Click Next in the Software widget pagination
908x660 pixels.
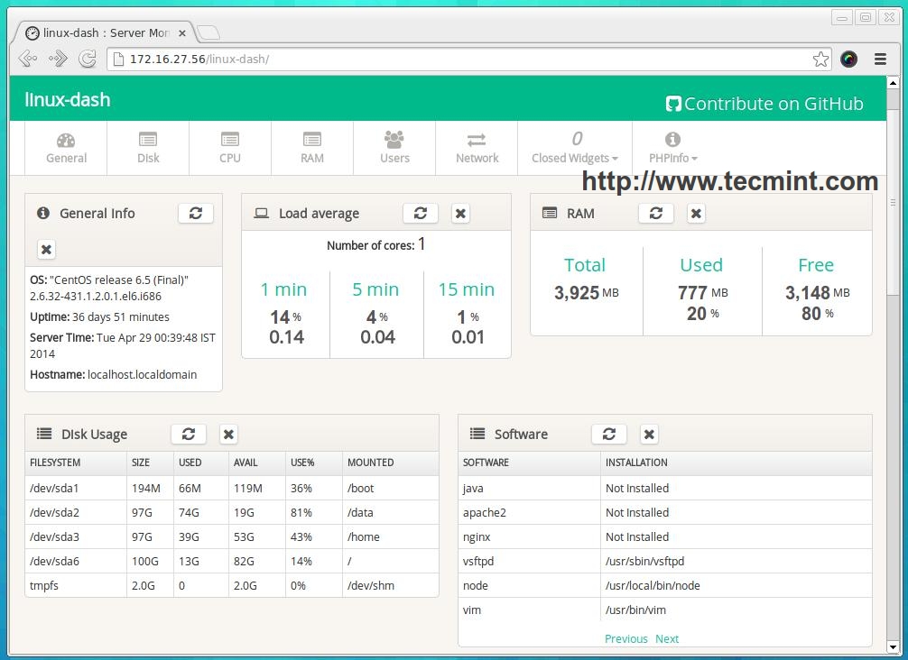(667, 638)
